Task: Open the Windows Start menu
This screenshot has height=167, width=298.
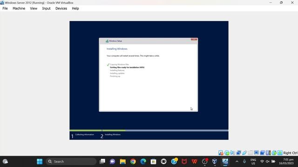Action: pyautogui.click(x=40, y=161)
